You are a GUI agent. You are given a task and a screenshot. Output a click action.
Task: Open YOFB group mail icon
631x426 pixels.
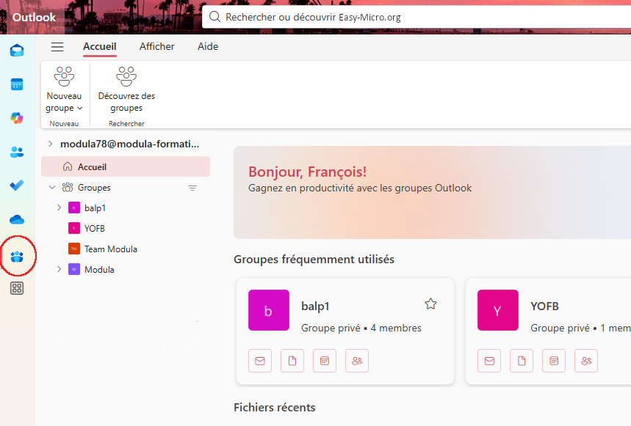click(x=489, y=361)
